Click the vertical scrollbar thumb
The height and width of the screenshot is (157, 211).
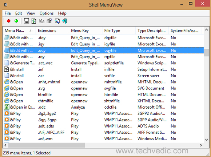[206, 52]
